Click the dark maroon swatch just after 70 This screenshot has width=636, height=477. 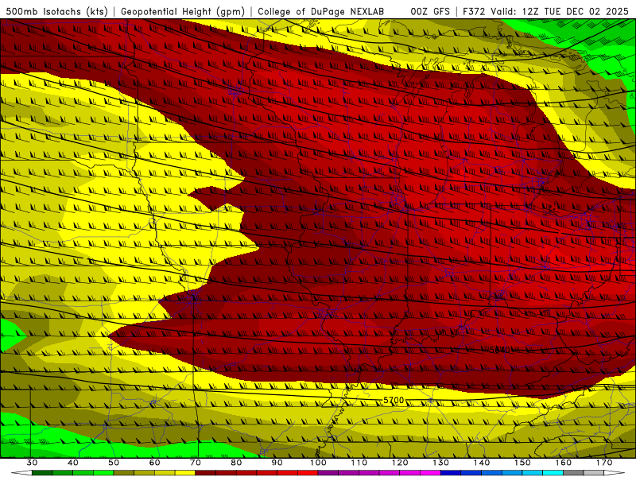(x=206, y=473)
